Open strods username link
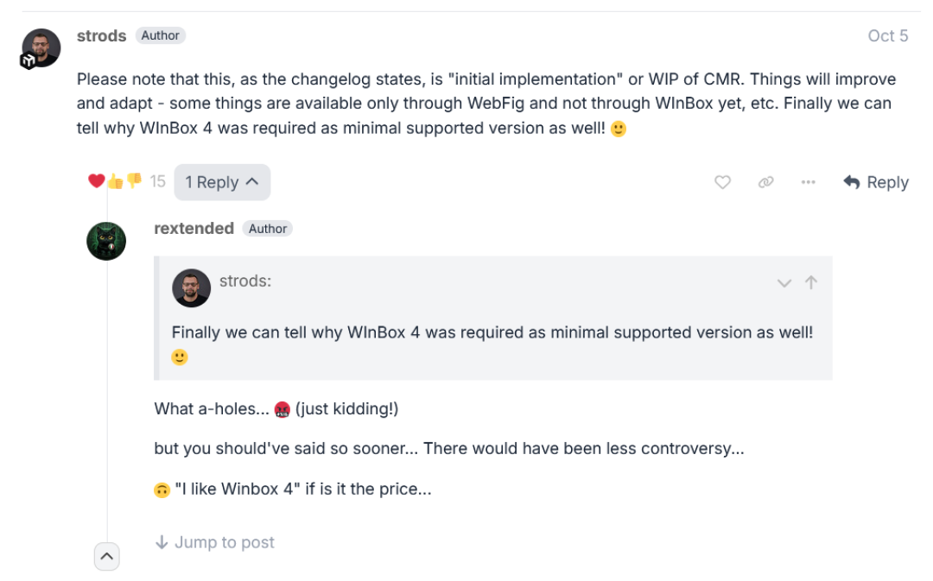 pyautogui.click(x=101, y=35)
